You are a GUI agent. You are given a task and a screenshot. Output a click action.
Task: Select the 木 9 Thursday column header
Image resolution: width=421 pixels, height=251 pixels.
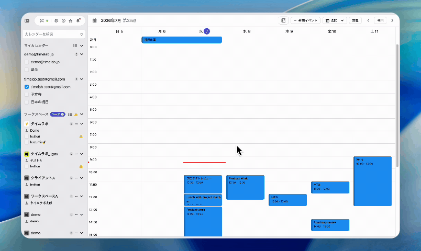coord(289,31)
